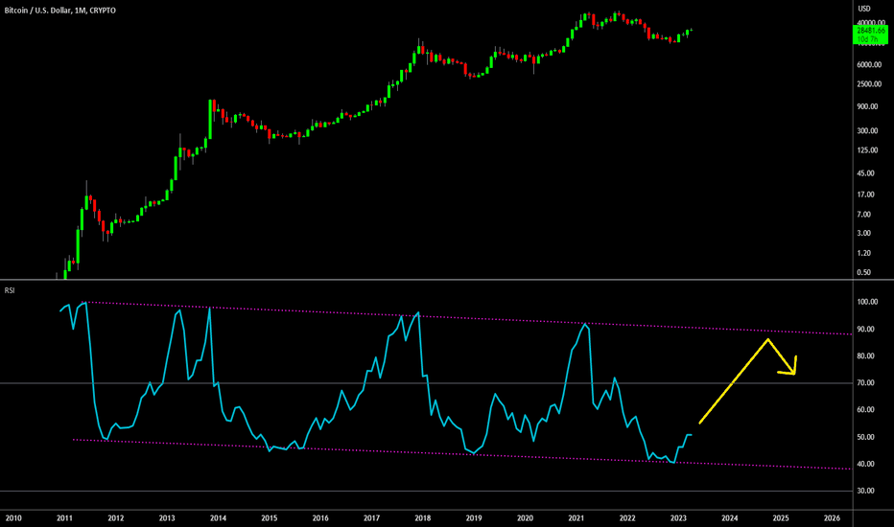Click the RSI 70.00 scale label
Image resolution: width=894 pixels, height=527 pixels.
866,383
